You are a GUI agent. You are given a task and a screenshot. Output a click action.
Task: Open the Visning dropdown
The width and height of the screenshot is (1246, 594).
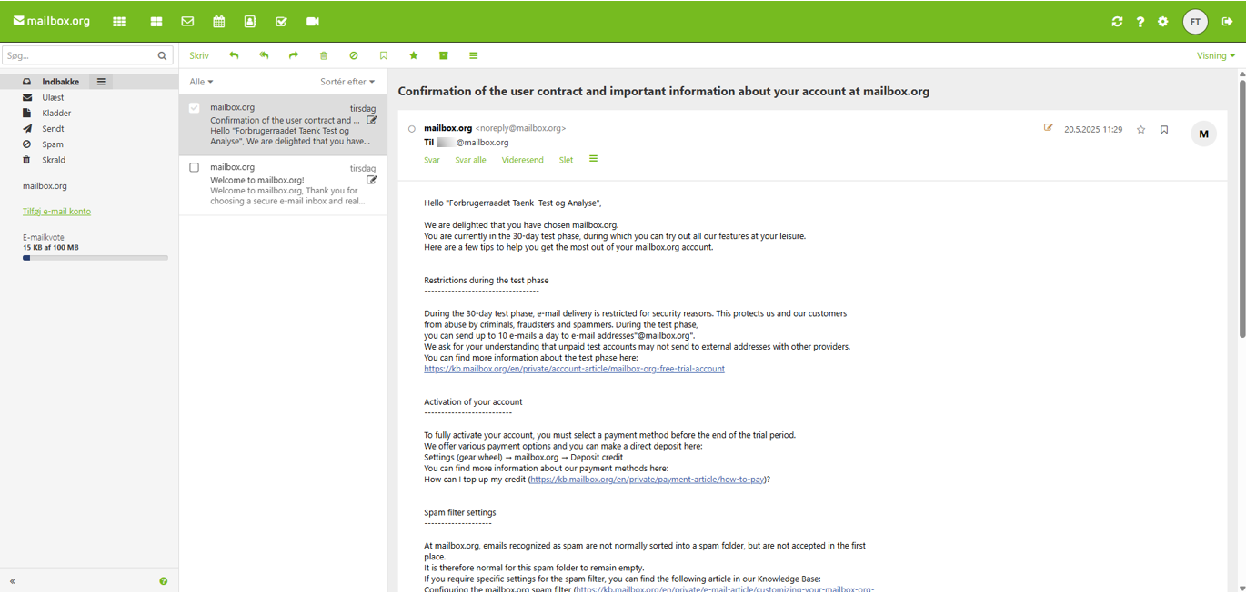pyautogui.click(x=1216, y=55)
